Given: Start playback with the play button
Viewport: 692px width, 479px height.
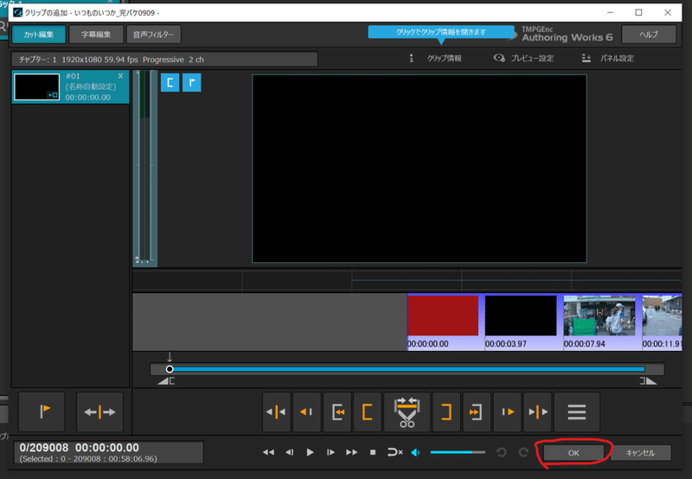Looking at the screenshot, I should pos(310,452).
